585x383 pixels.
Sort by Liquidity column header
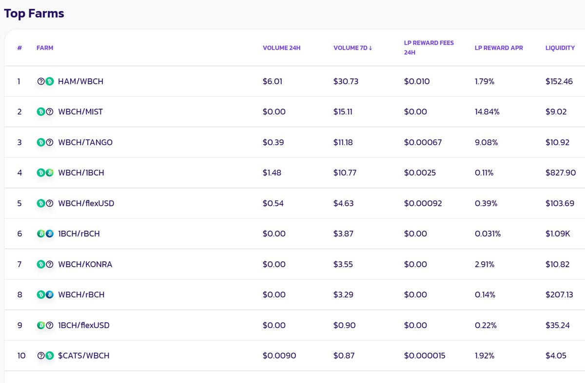(560, 48)
